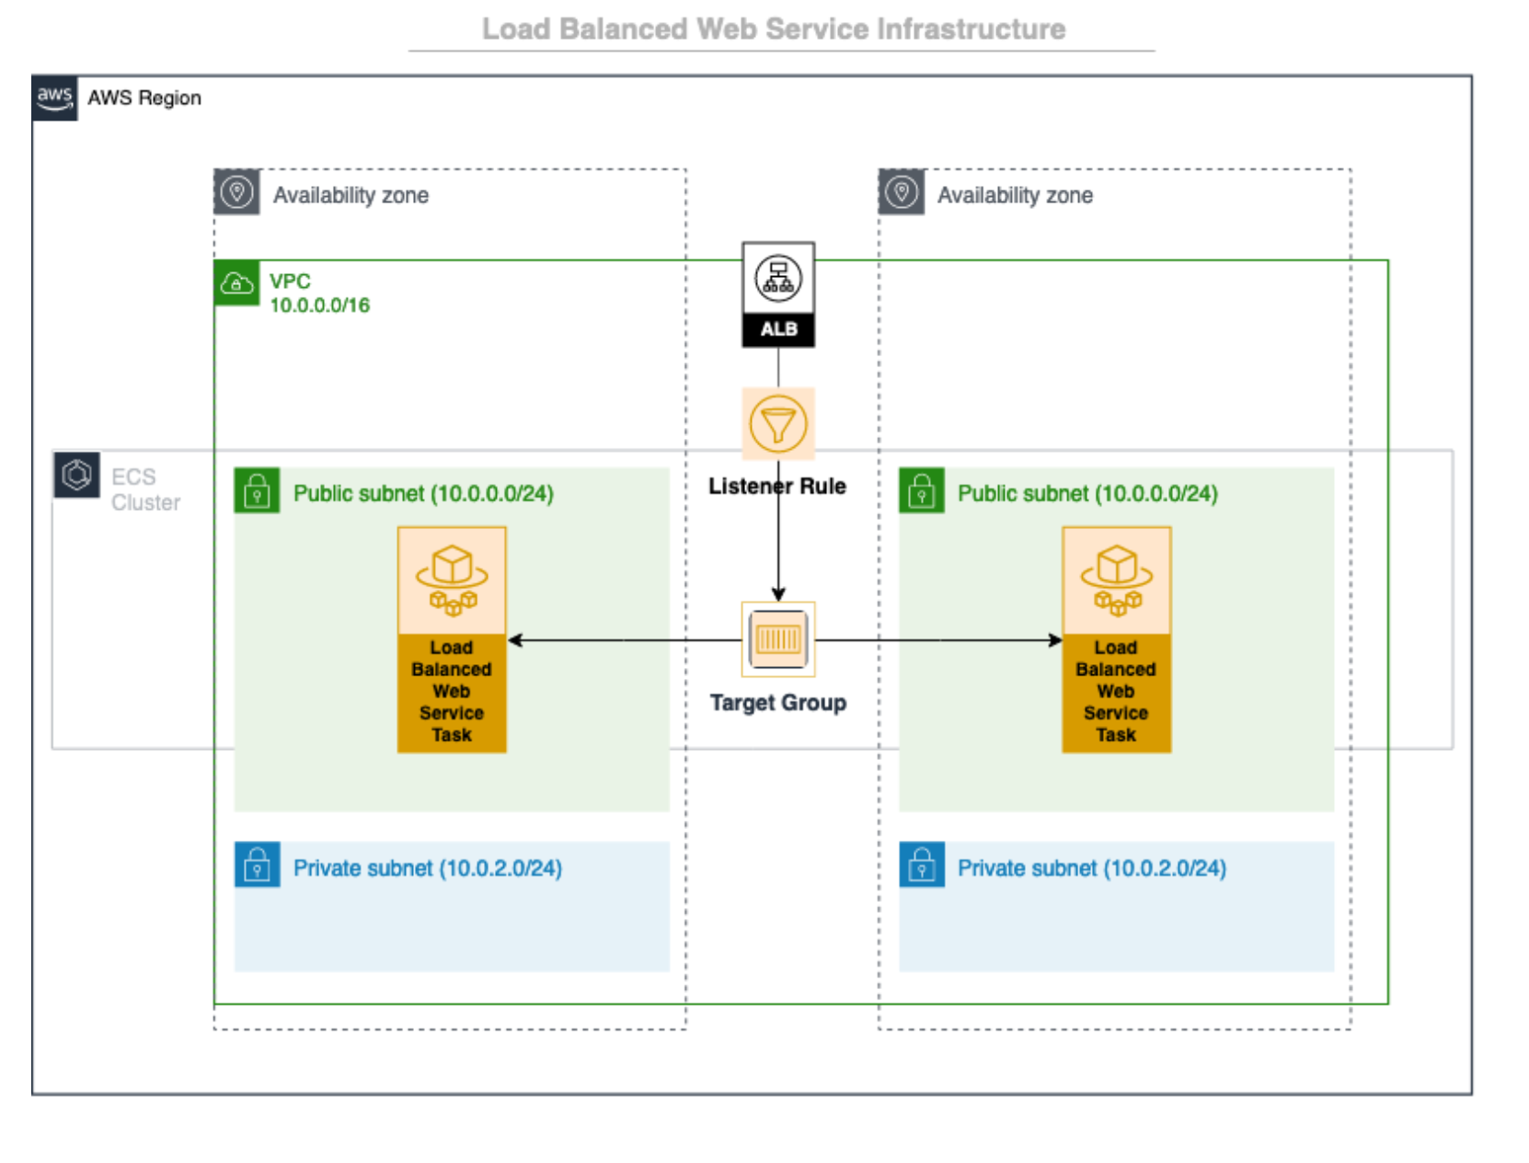Screen dimensions: 1529x1163
Task: Select the Target Group container icon
Action: (x=778, y=639)
